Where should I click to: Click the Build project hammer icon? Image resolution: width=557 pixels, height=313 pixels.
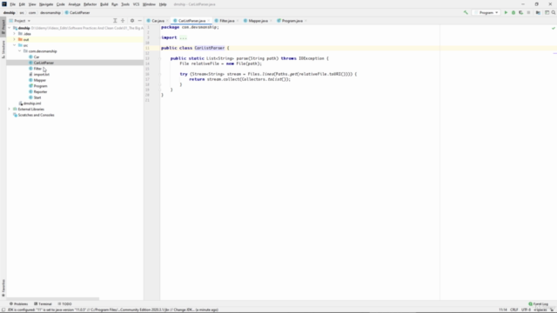click(466, 12)
